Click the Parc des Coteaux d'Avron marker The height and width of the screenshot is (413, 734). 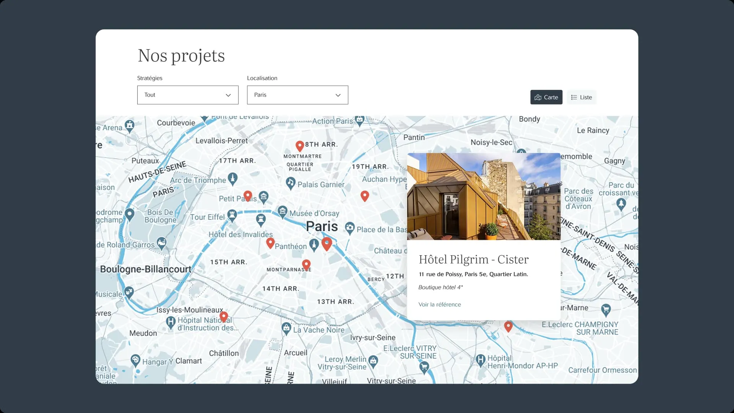click(621, 205)
